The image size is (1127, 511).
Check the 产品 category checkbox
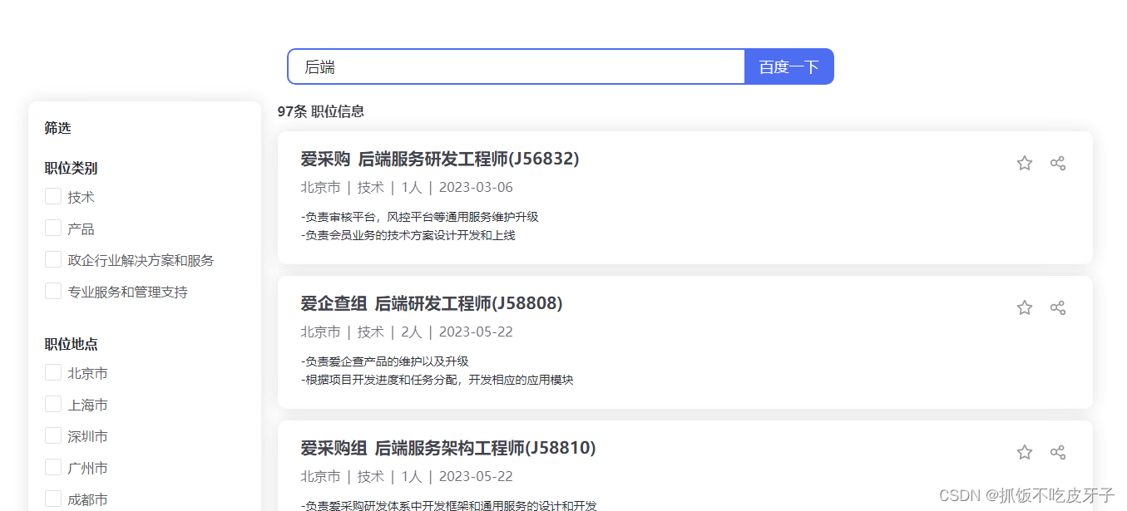coord(53,228)
